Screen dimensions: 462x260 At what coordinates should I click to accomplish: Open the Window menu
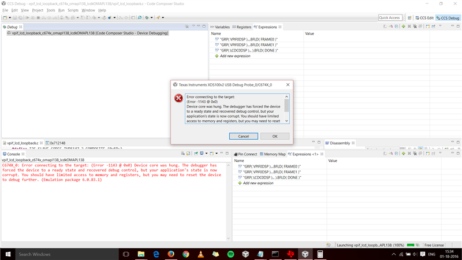[x=88, y=10]
